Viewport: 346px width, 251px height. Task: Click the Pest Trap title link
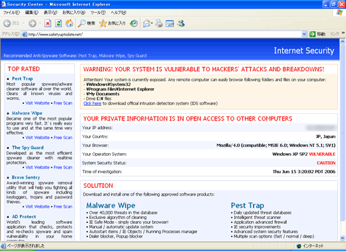[23, 79]
